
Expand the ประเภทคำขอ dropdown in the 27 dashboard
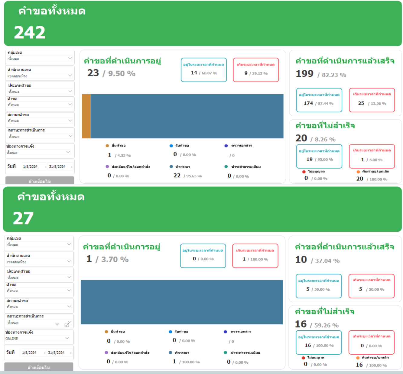click(69, 277)
